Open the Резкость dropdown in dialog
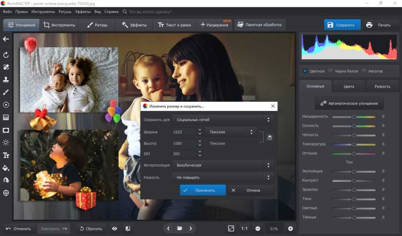 [223, 177]
